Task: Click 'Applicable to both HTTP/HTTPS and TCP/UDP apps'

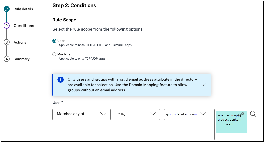Action: [95, 45]
